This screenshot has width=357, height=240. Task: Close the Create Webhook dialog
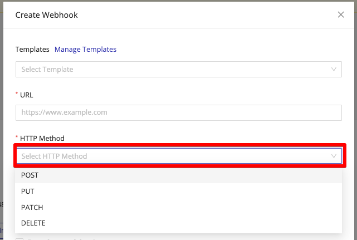341,15
